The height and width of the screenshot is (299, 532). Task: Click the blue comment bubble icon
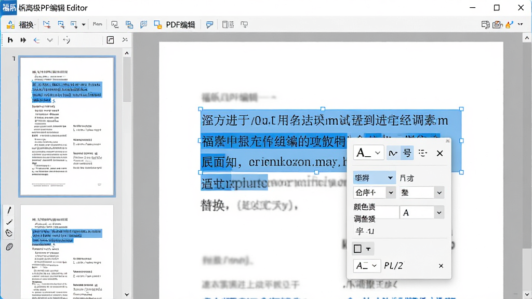pos(209,24)
